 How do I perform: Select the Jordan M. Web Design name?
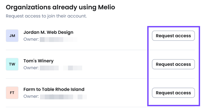point(48,32)
